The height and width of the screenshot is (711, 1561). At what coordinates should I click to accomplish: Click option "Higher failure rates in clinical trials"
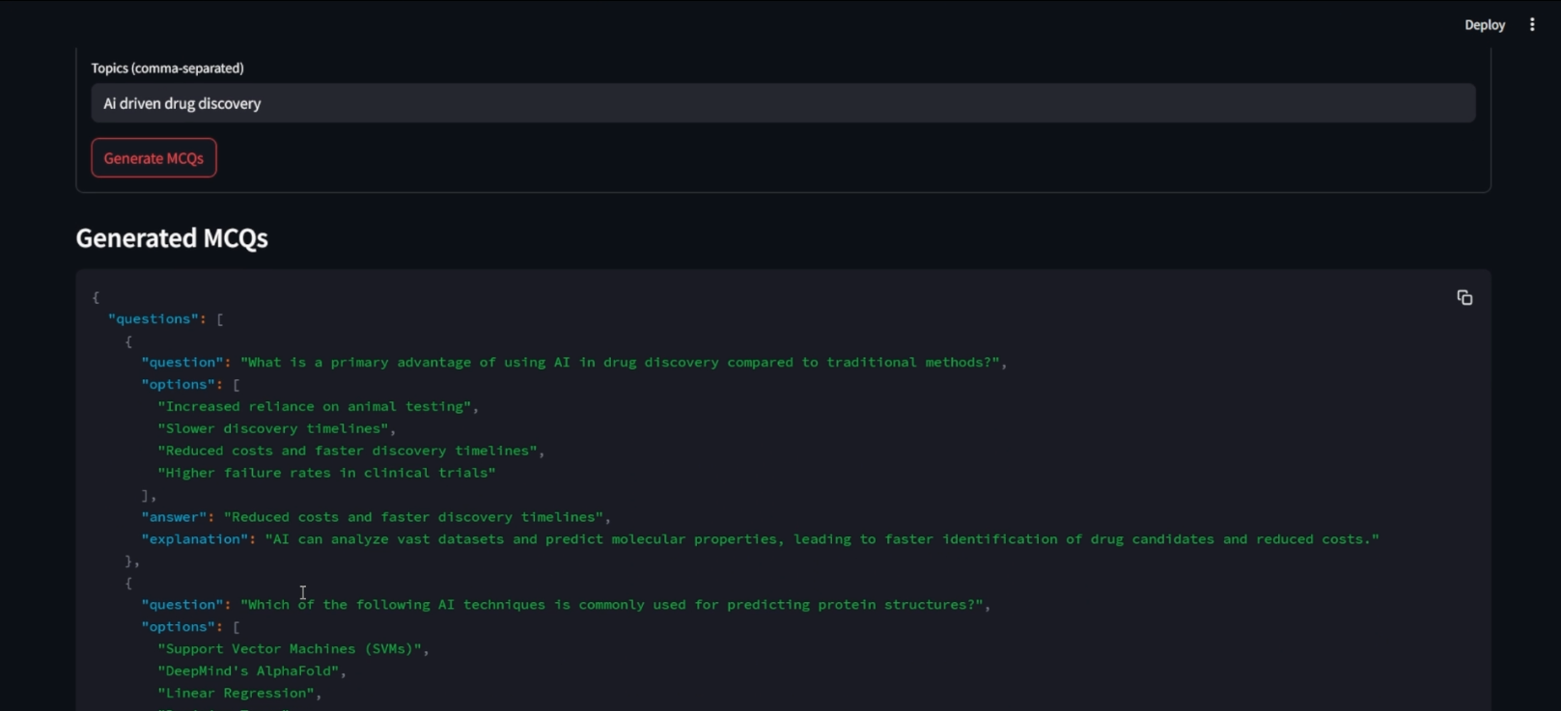point(326,474)
